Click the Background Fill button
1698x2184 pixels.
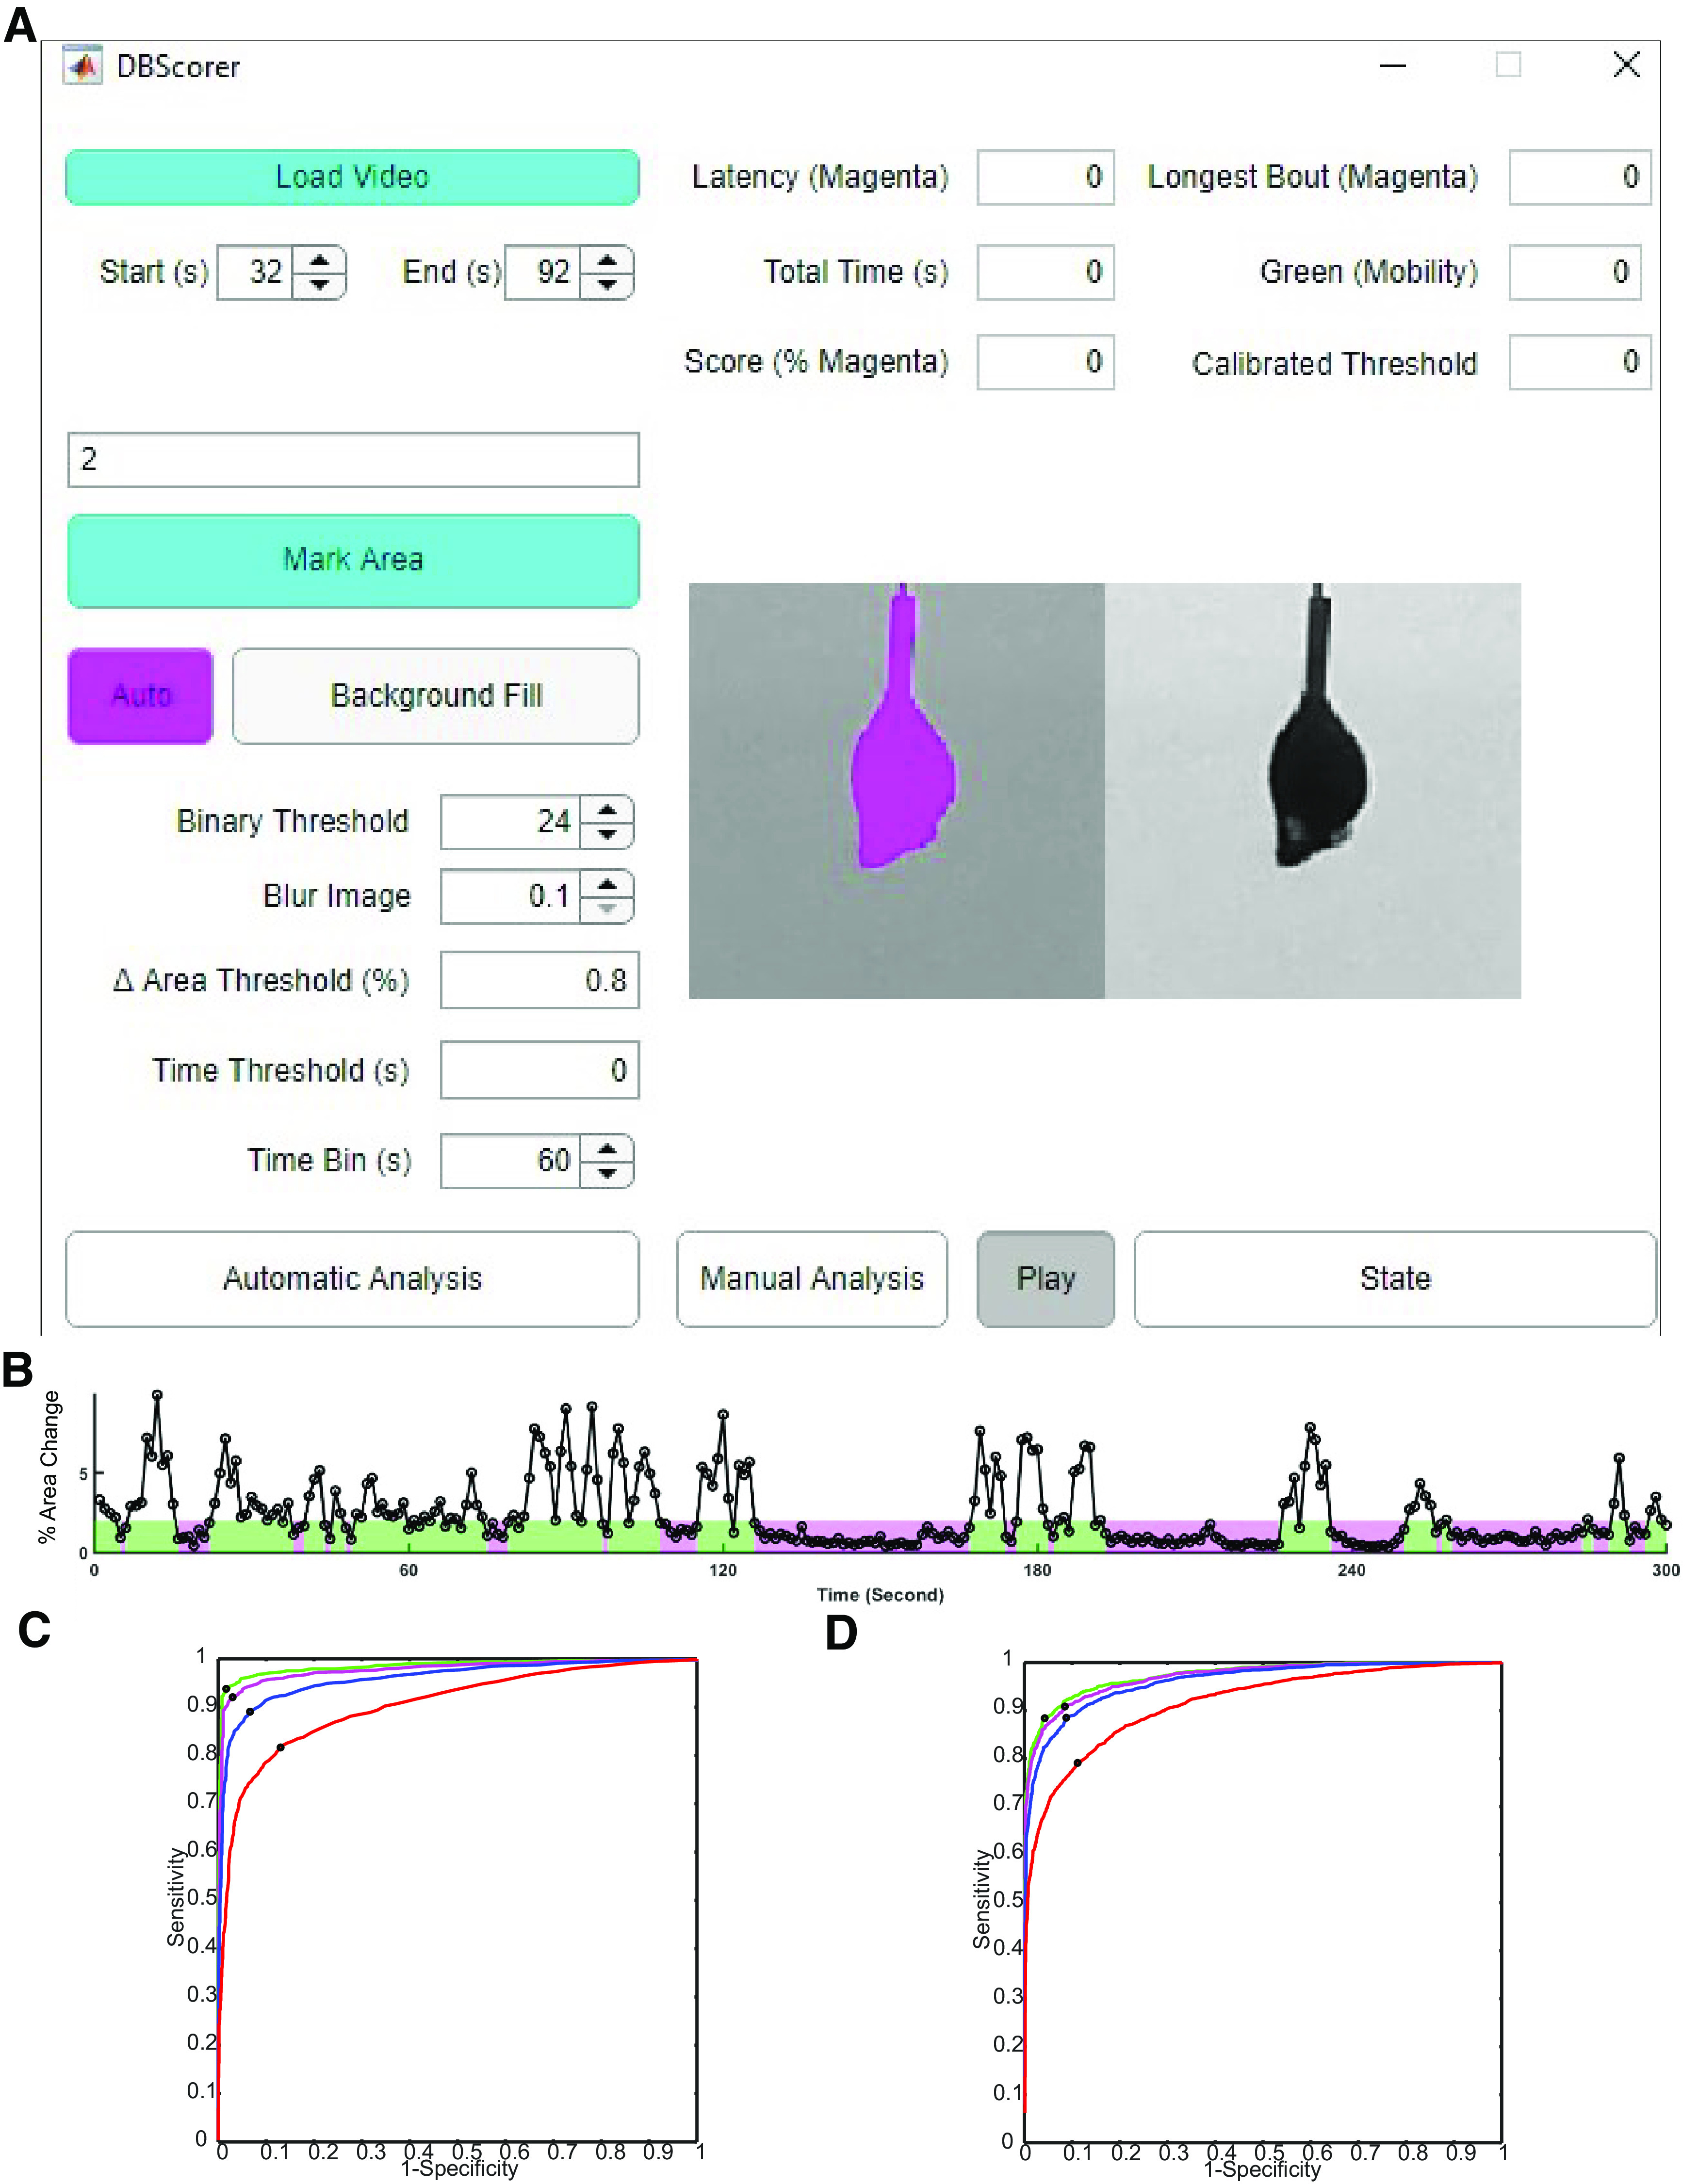pyautogui.click(x=436, y=696)
